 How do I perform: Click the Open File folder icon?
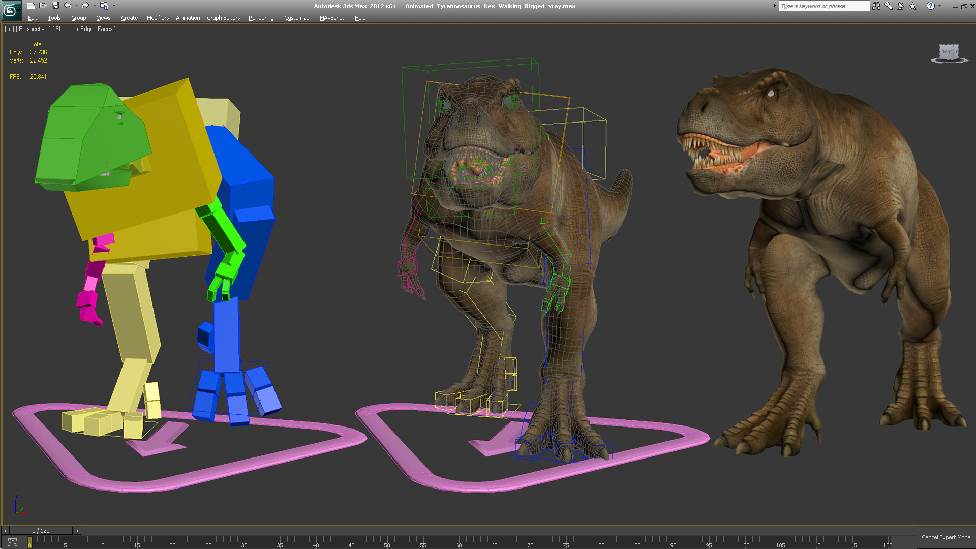point(43,6)
